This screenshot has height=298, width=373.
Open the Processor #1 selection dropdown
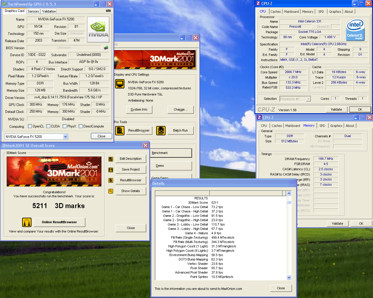308,99
